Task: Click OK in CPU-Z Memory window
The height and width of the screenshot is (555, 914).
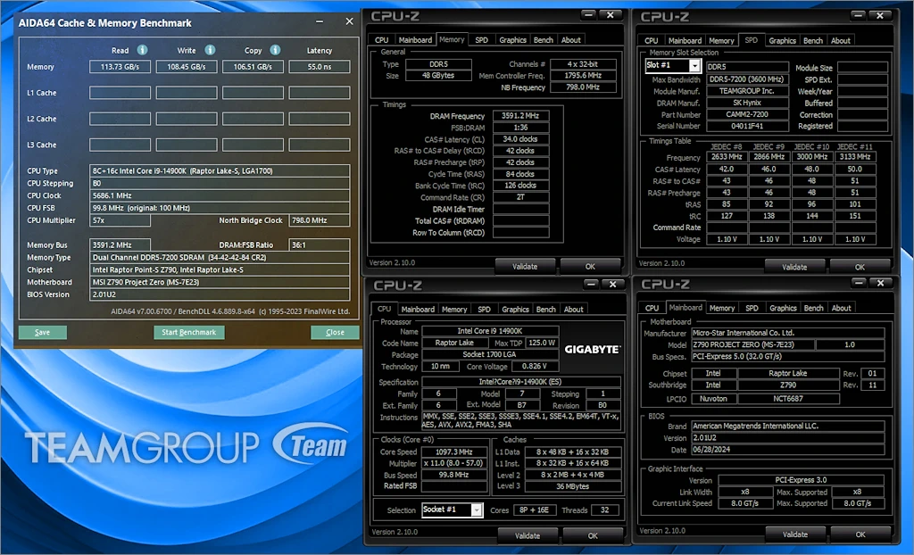Action: [590, 267]
